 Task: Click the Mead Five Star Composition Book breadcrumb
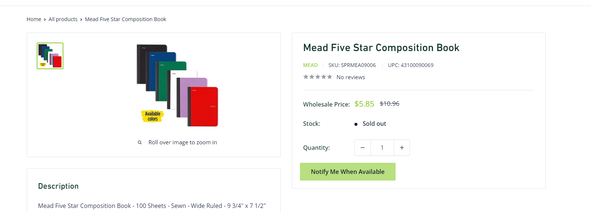[126, 19]
